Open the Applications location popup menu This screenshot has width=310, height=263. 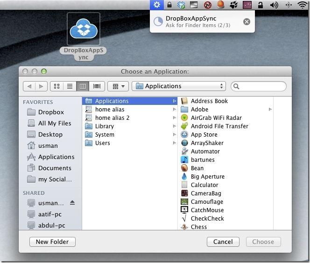pyautogui.click(x=179, y=86)
